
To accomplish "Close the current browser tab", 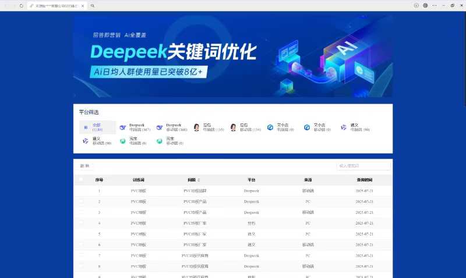I will 83,6.
